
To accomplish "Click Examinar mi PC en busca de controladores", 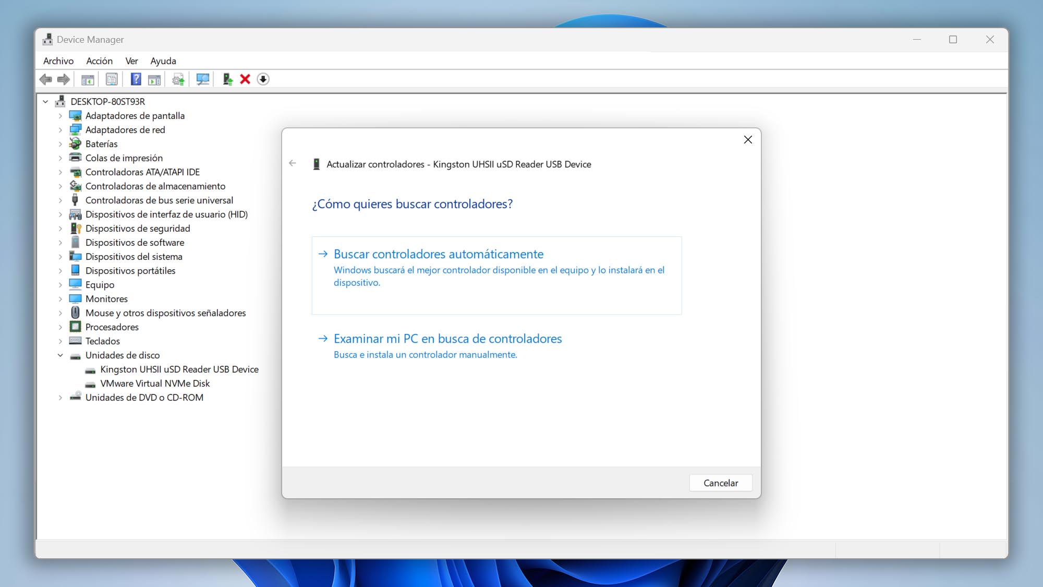I will (x=448, y=338).
